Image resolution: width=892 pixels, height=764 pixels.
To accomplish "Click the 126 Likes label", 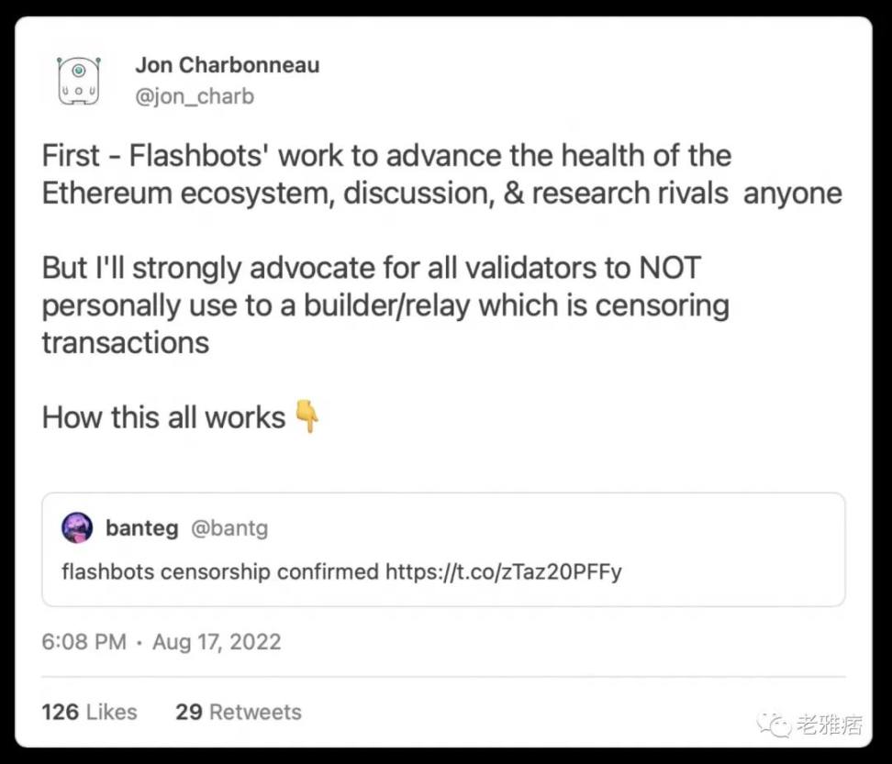I will (89, 712).
